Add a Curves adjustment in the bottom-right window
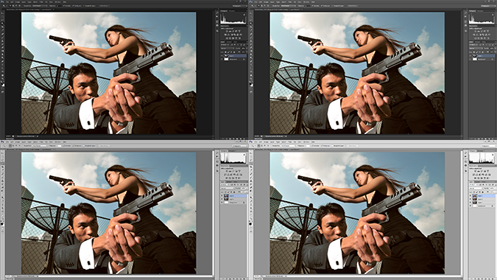 coord(482,171)
